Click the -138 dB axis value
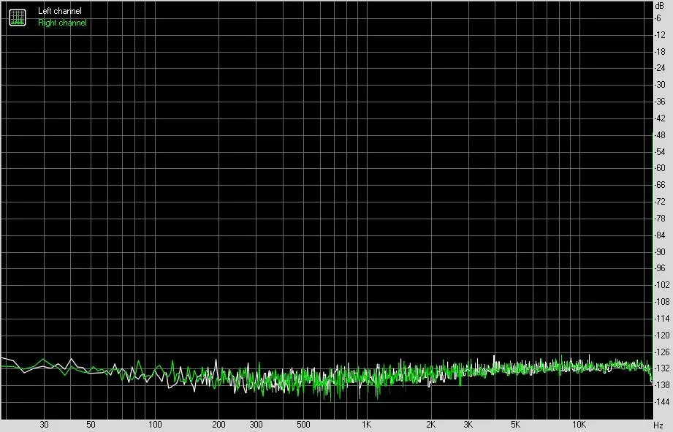 (661, 384)
